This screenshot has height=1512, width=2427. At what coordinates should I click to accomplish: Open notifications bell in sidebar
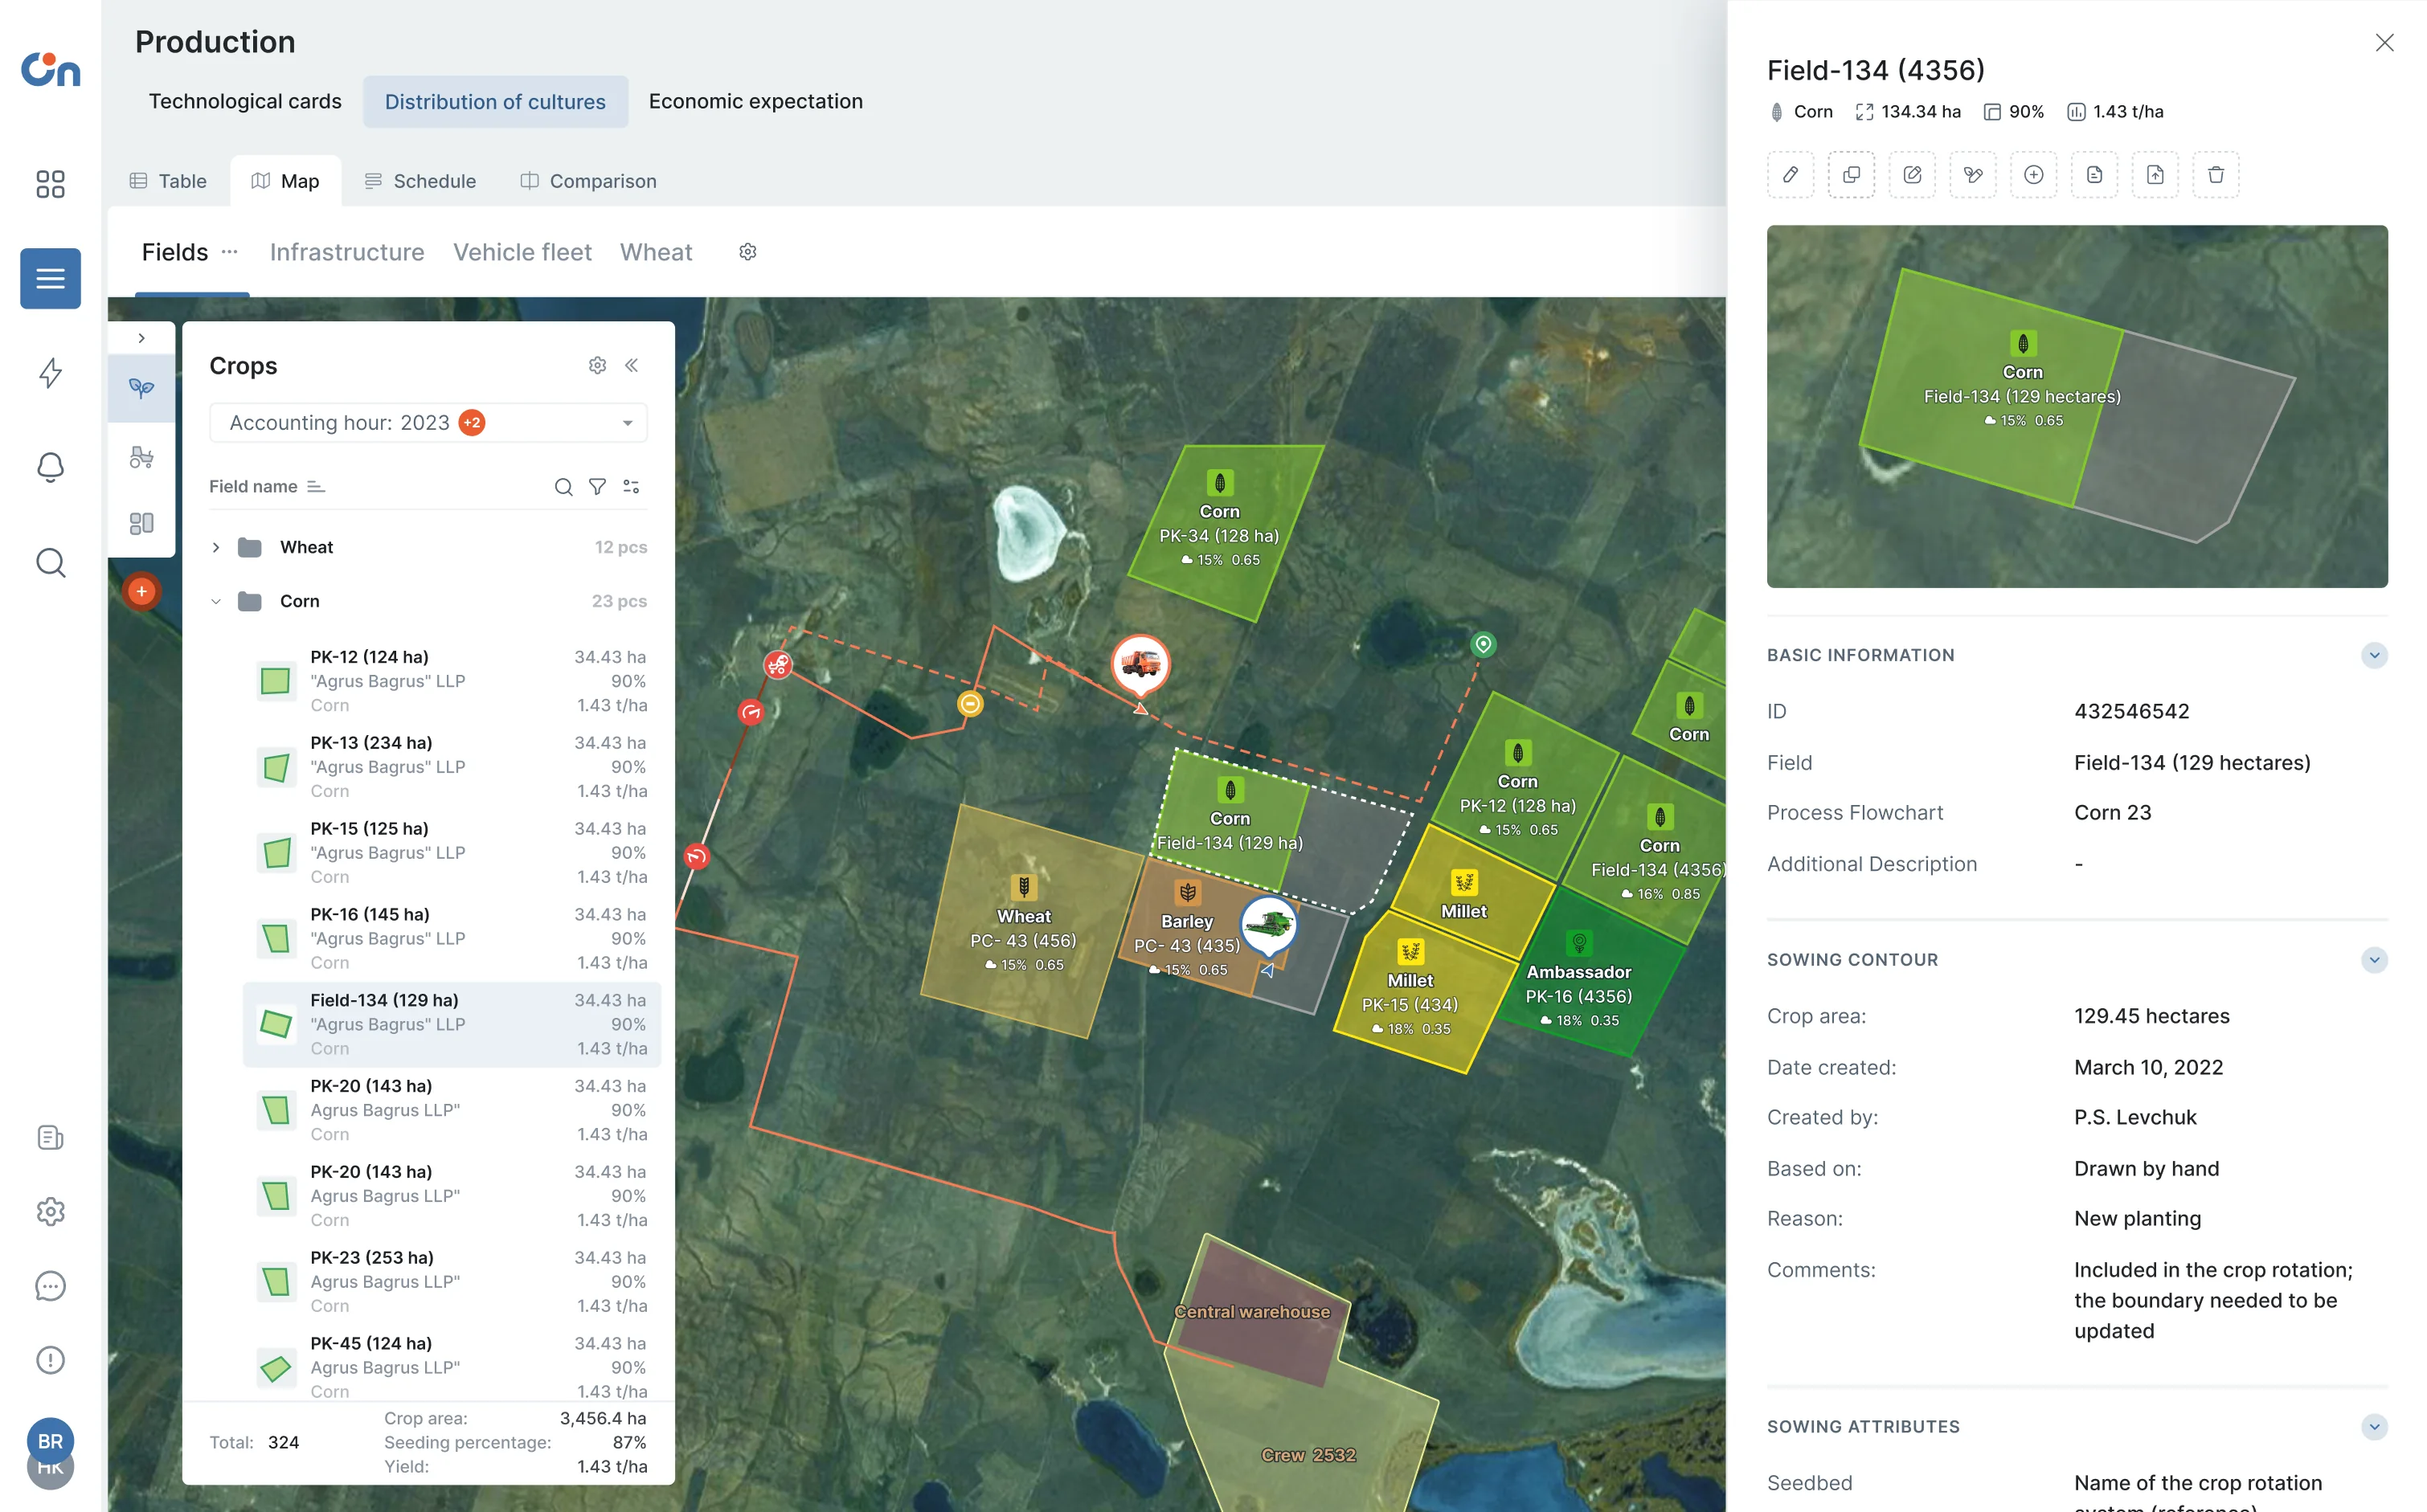(50, 467)
